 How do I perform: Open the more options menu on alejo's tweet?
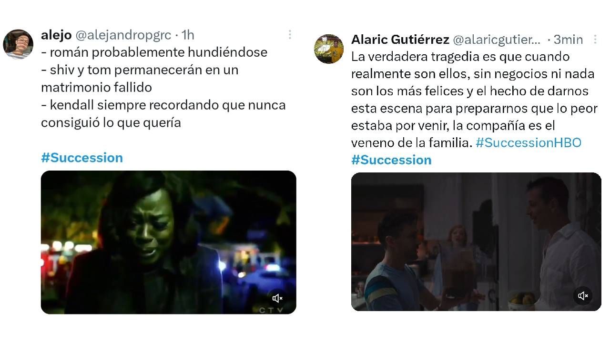click(290, 34)
